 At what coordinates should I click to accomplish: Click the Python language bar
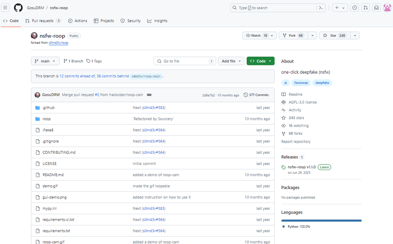pos(321,221)
